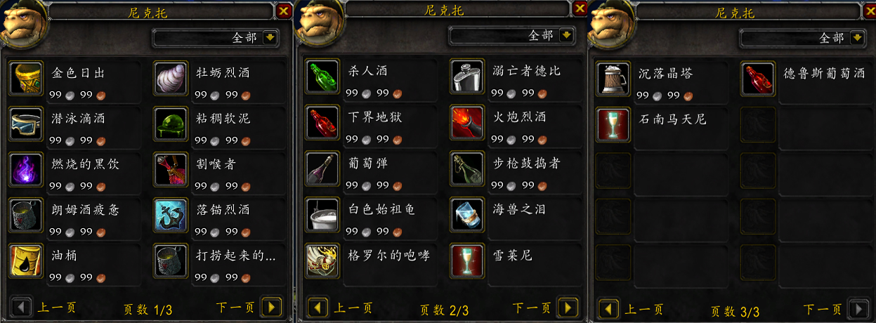Click next page arrow on 页数 2/3 panel
The image size is (876, 323).
[x=568, y=308]
